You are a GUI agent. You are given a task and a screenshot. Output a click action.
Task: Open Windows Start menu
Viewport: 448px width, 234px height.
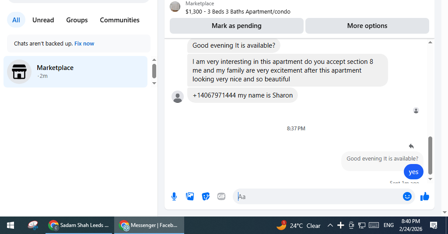tap(10, 225)
